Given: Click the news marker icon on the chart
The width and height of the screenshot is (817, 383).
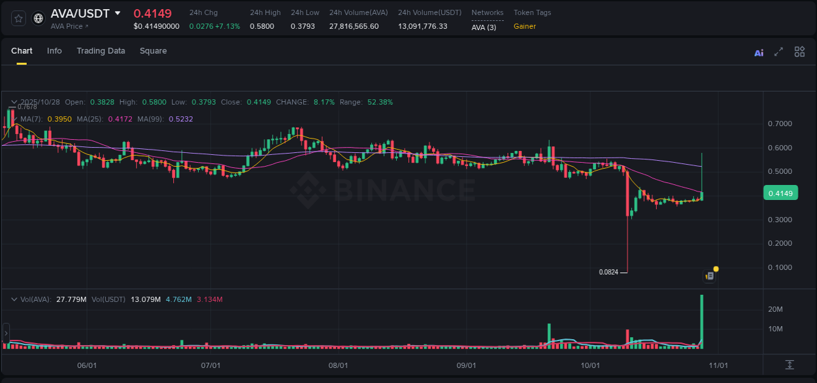Looking at the screenshot, I should point(709,276).
